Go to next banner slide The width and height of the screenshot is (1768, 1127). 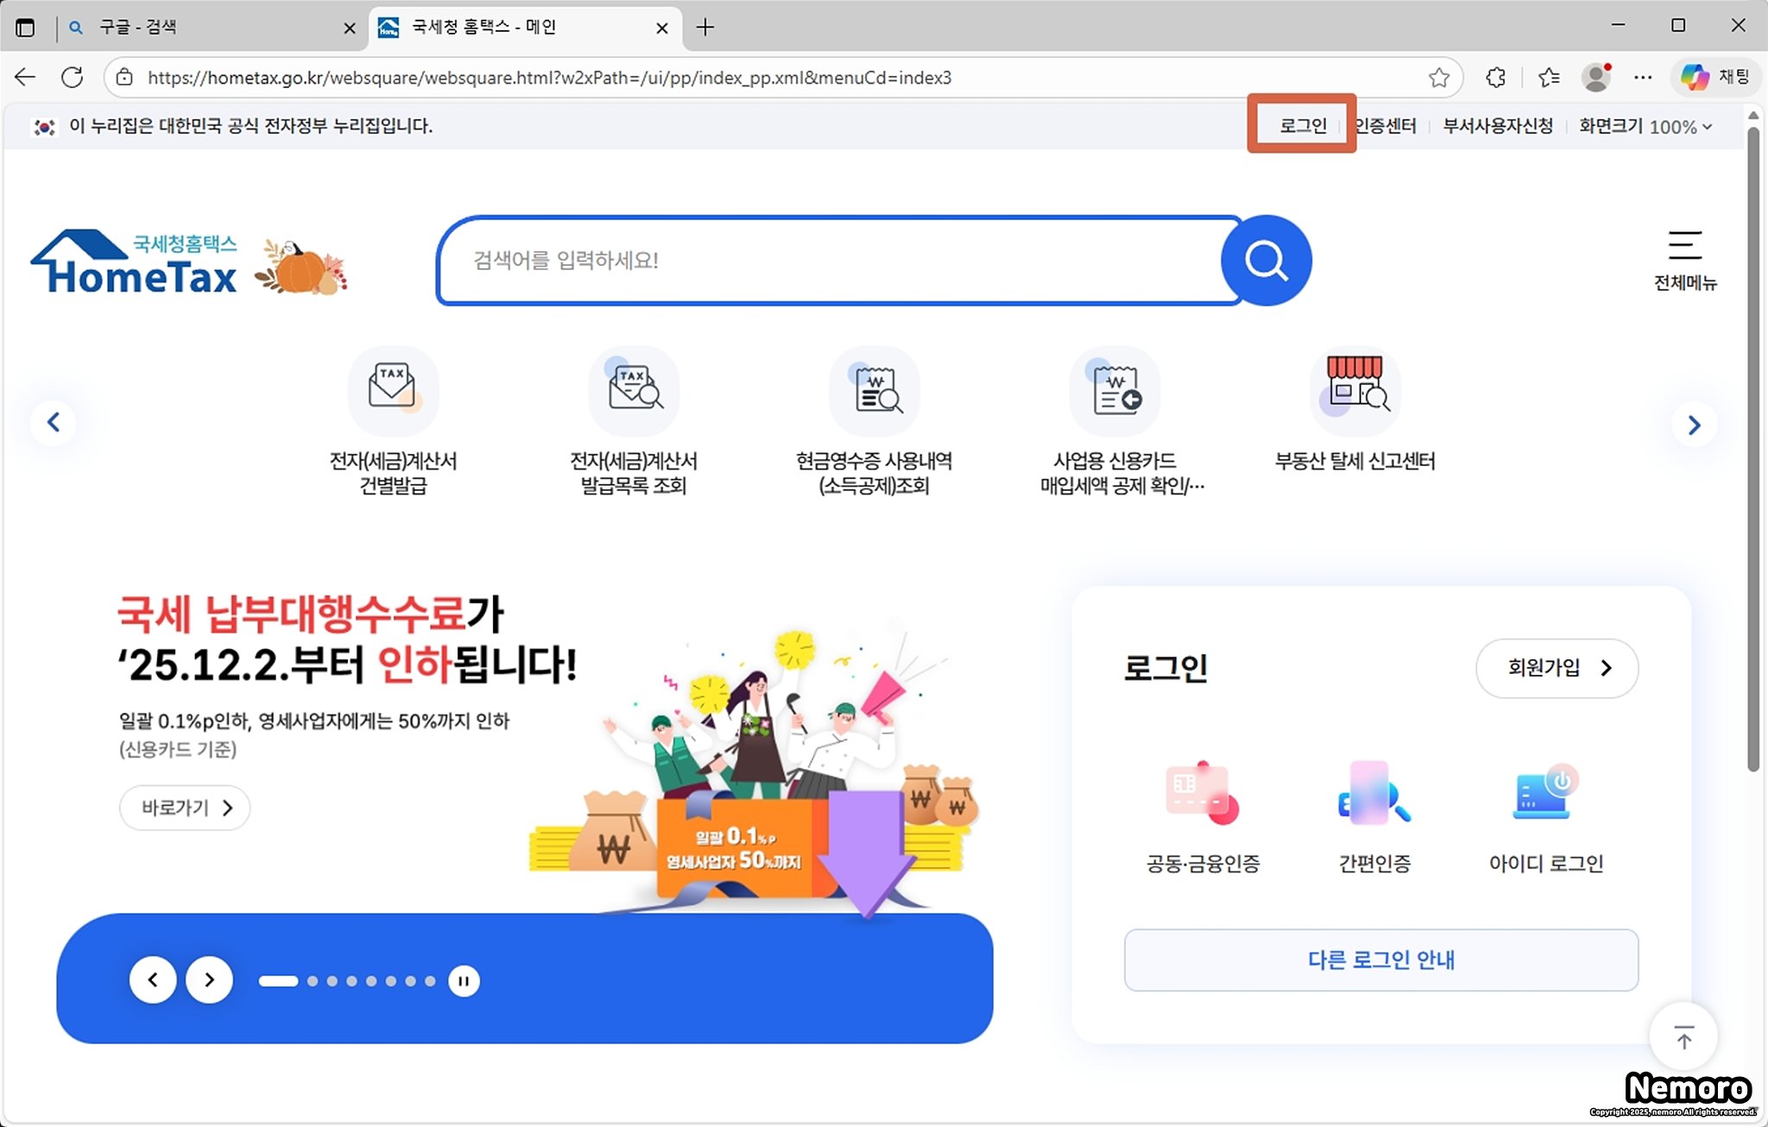209,980
